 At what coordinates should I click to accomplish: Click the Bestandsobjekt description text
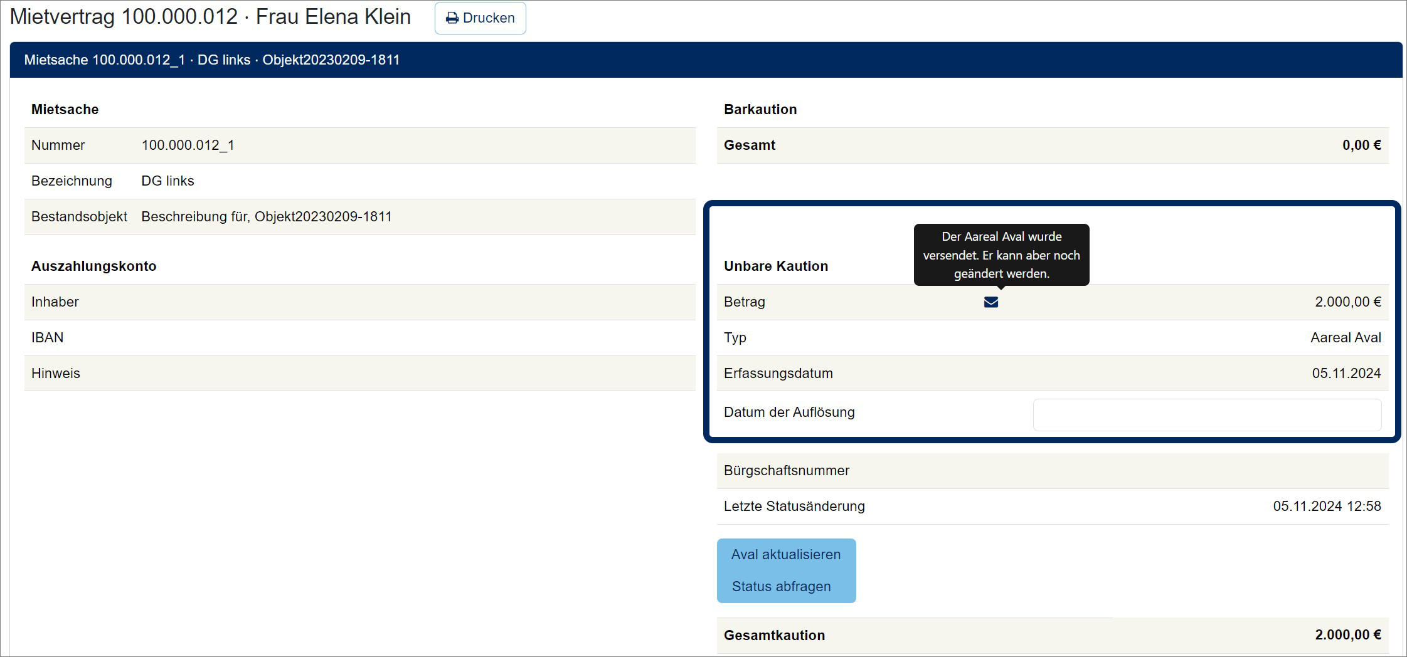266,217
